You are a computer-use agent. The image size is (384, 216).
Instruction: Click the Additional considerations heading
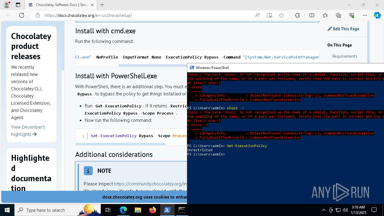tap(114, 154)
